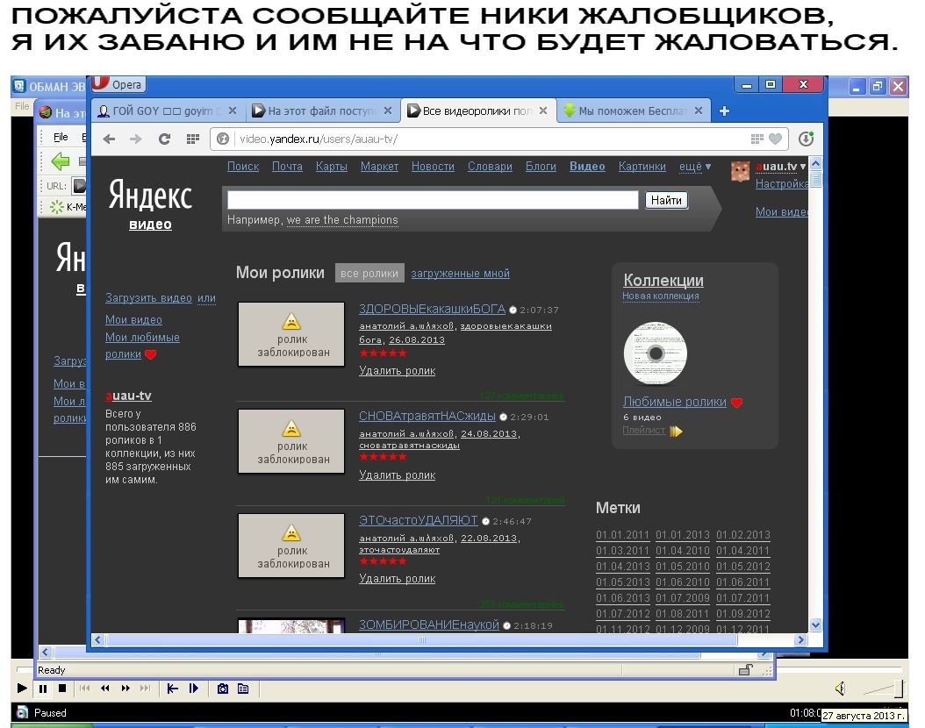
Task: Open video СНОВАтравятНАСжиды
Action: click(x=427, y=416)
